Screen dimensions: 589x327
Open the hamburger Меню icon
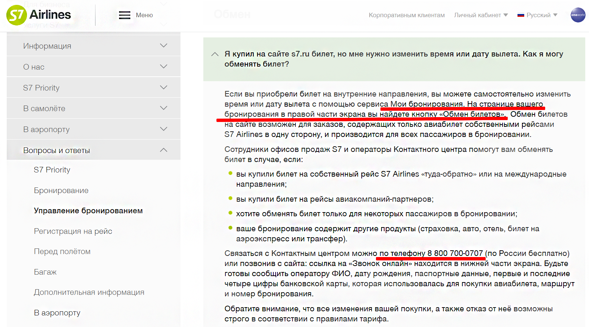125,15
